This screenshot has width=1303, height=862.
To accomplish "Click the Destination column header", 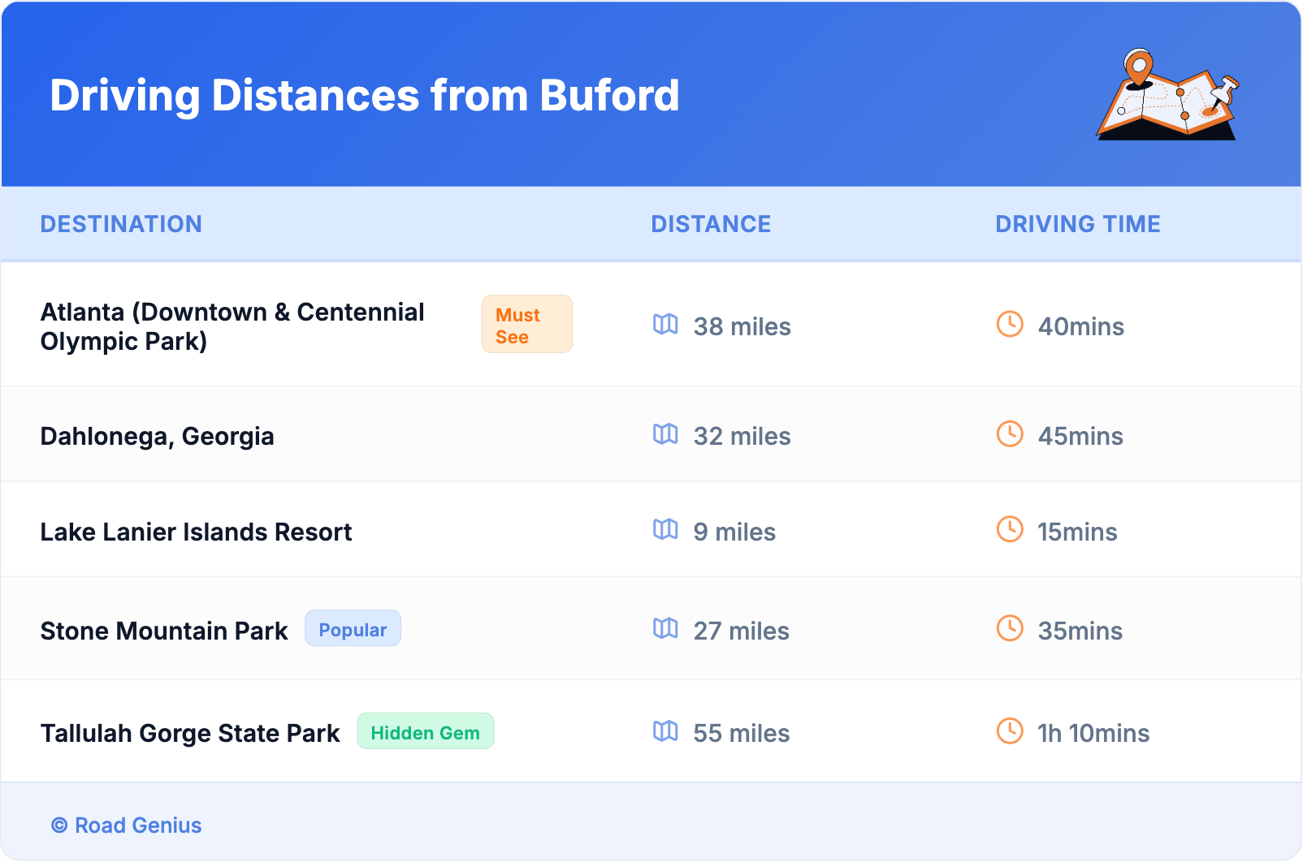I will coord(121,224).
